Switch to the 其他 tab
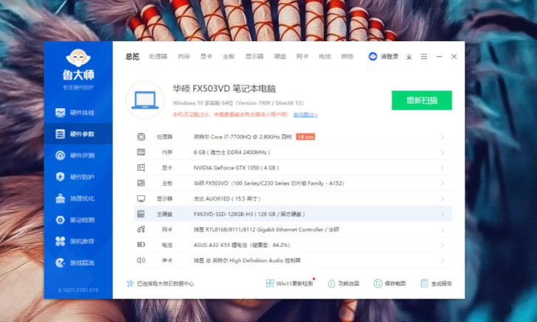 (347, 57)
